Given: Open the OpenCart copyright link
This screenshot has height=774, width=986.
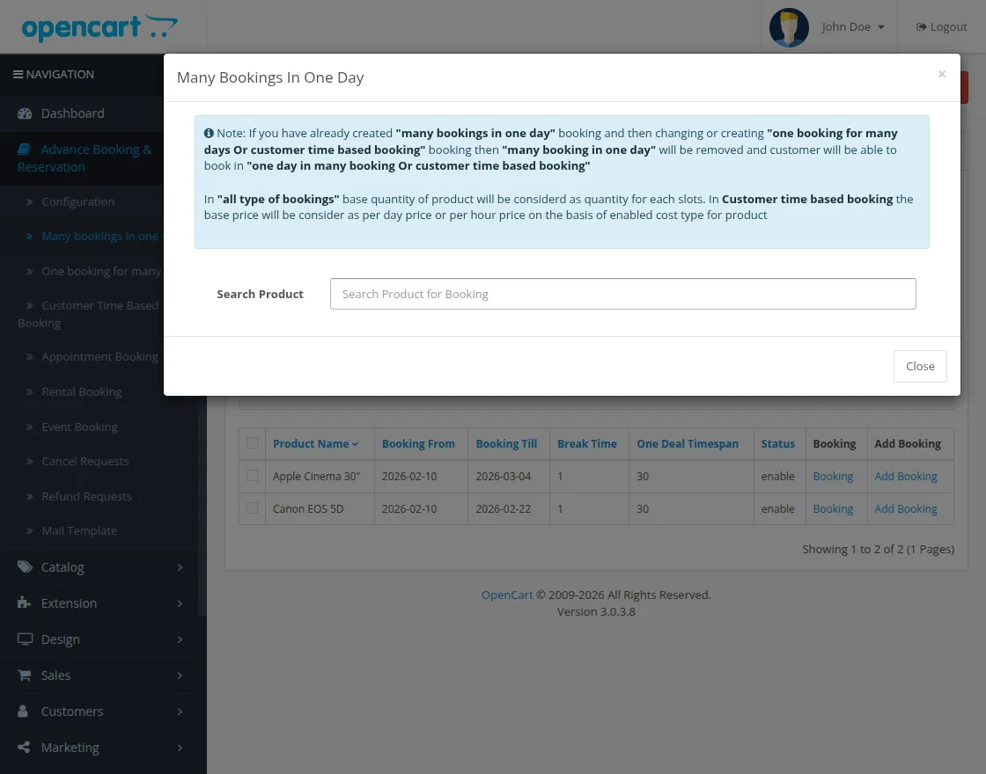Looking at the screenshot, I should coord(507,594).
